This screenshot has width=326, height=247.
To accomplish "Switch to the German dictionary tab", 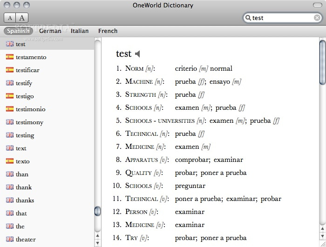I will pyautogui.click(x=50, y=31).
